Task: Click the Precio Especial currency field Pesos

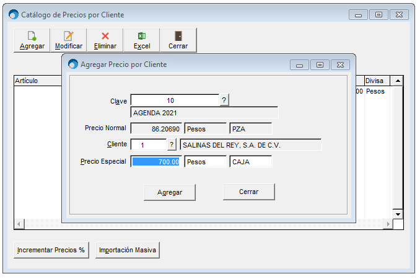Action: 206,162
